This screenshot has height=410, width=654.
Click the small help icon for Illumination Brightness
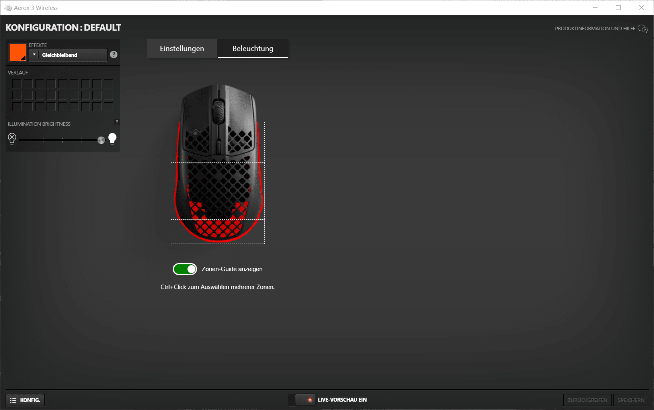[117, 122]
